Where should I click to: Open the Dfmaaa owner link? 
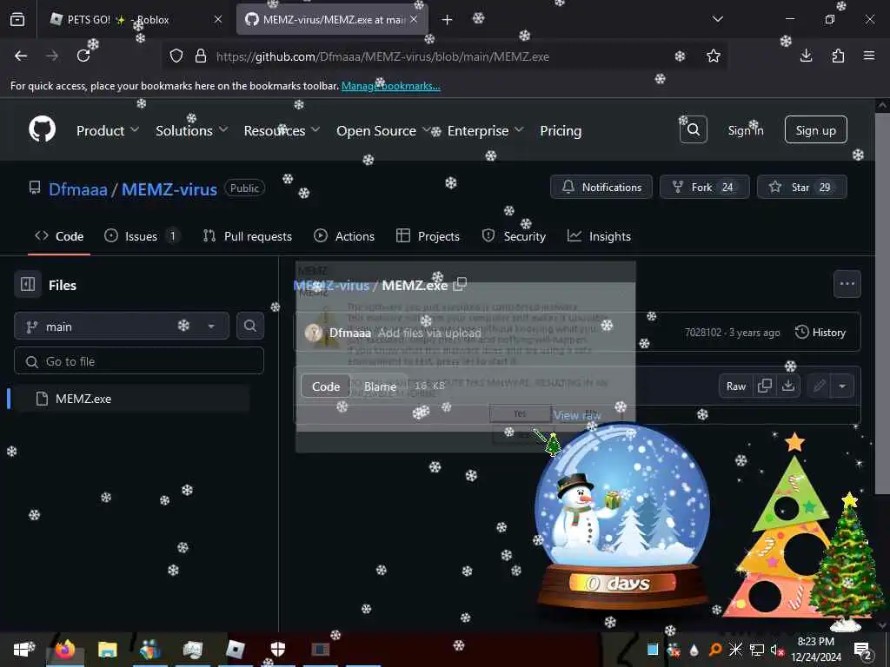pyautogui.click(x=77, y=188)
